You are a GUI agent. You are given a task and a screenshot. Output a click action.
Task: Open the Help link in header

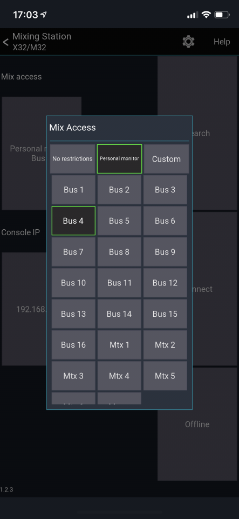tap(222, 42)
